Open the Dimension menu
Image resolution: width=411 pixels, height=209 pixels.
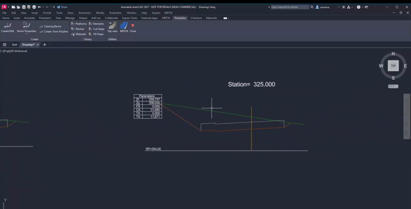click(x=84, y=13)
